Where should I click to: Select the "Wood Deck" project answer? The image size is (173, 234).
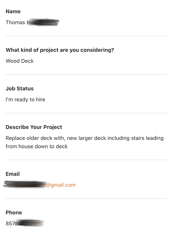(x=20, y=61)
